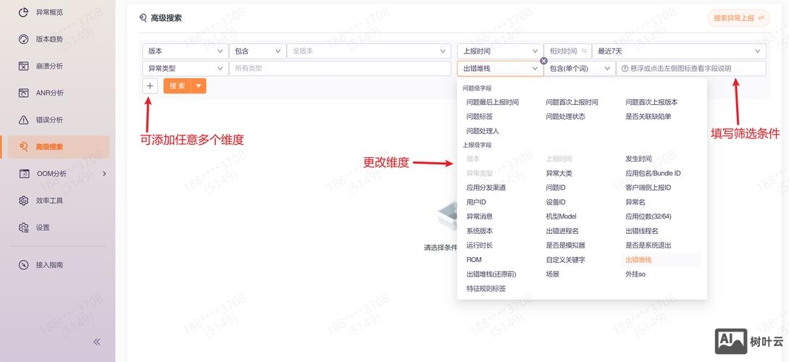Click the field help question-mark icon
The height and width of the screenshot is (362, 789).
(x=625, y=69)
